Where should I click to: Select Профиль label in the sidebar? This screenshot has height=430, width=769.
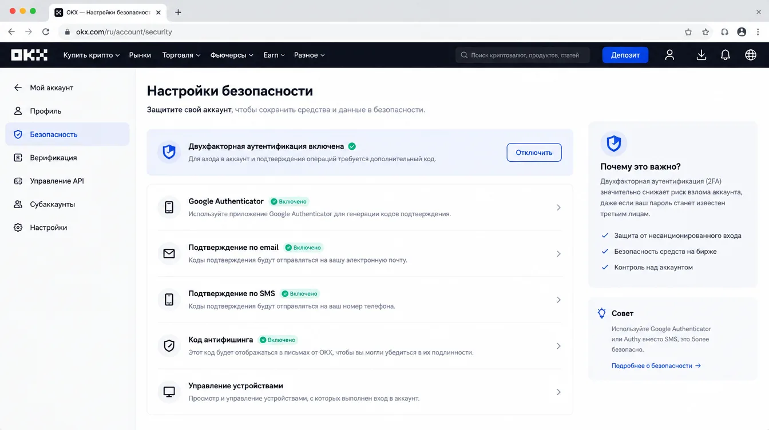46,111
